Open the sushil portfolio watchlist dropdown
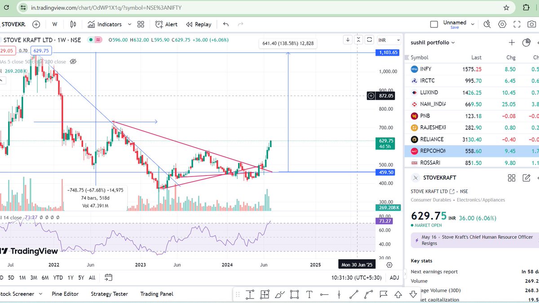The width and height of the screenshot is (539, 303). point(433,43)
